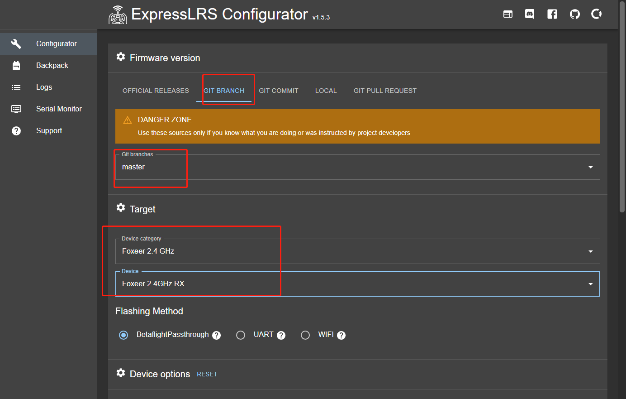Select the BetaflightPassthrough flashing method
Viewport: 626px width, 399px height.
coord(123,335)
